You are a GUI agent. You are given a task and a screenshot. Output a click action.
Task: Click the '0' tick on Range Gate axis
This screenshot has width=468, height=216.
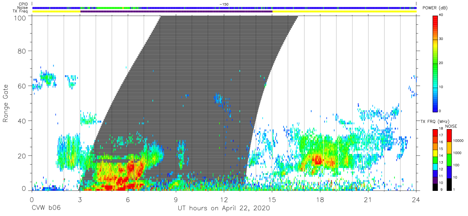[x=24, y=189]
